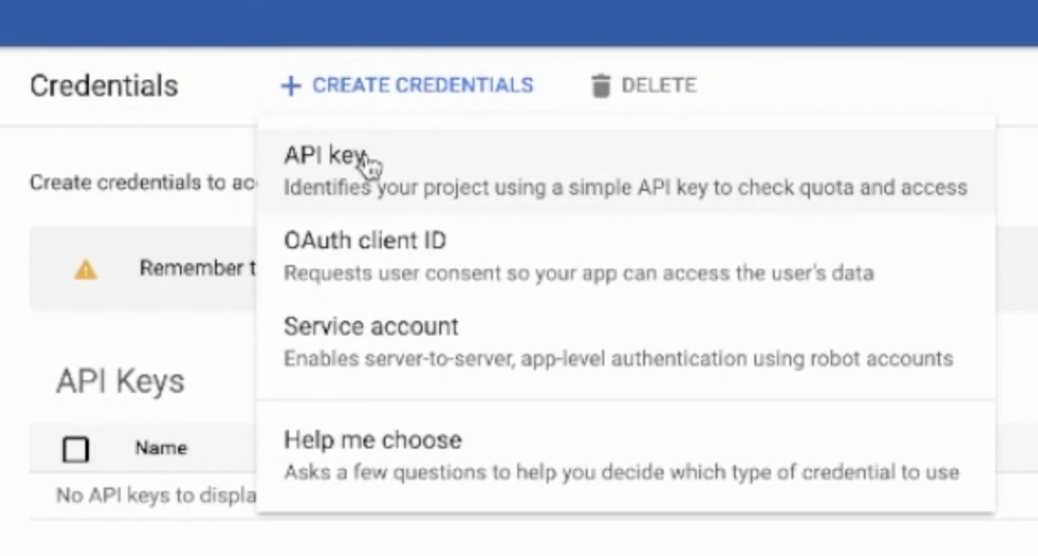Click the Remember warning banner text

[x=197, y=268]
